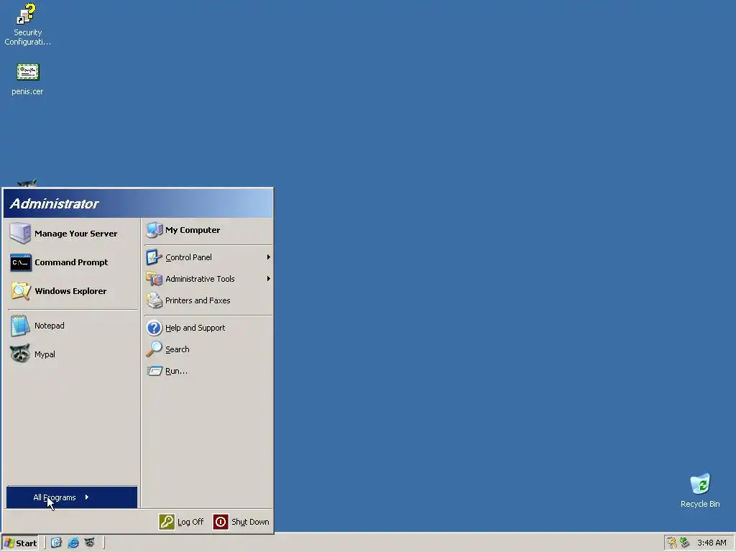The height and width of the screenshot is (552, 736).
Task: Click the My Computer text label
Action: tap(193, 230)
